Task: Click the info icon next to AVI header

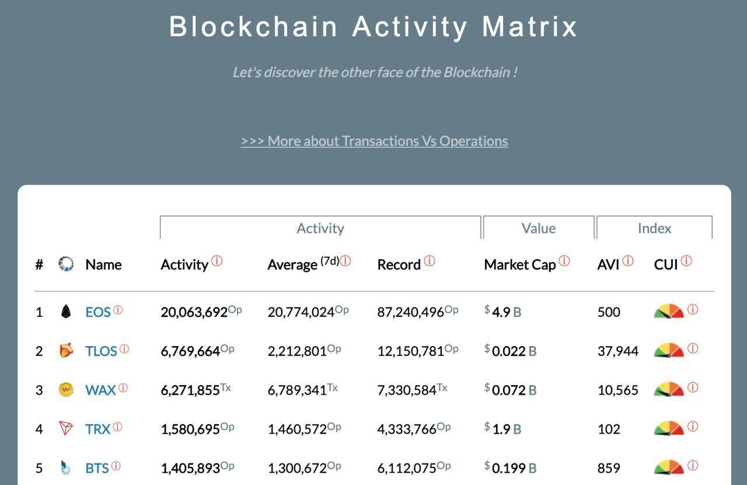Action: (x=627, y=261)
